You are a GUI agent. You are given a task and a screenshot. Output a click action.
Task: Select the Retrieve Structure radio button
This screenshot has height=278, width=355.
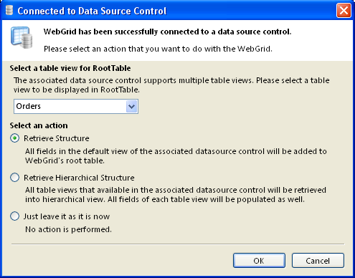pos(15,138)
